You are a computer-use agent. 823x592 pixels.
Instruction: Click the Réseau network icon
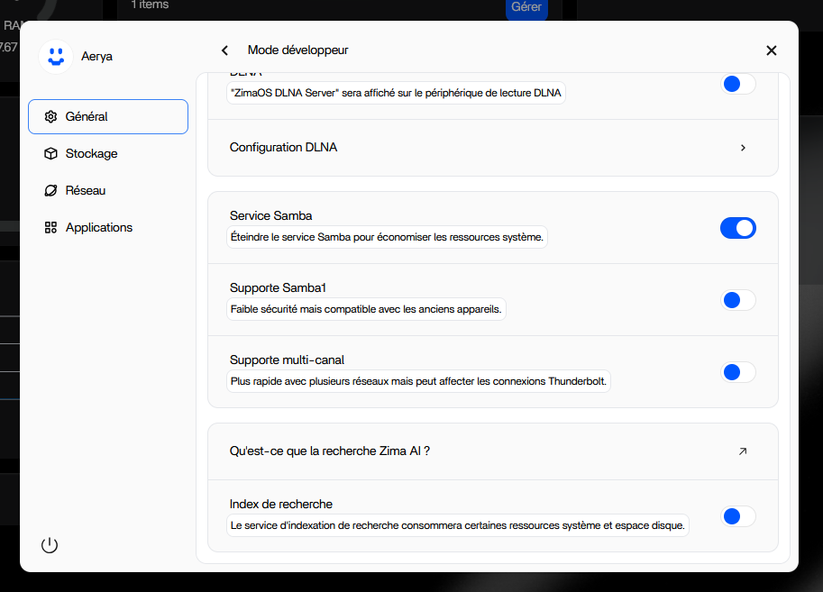51,190
